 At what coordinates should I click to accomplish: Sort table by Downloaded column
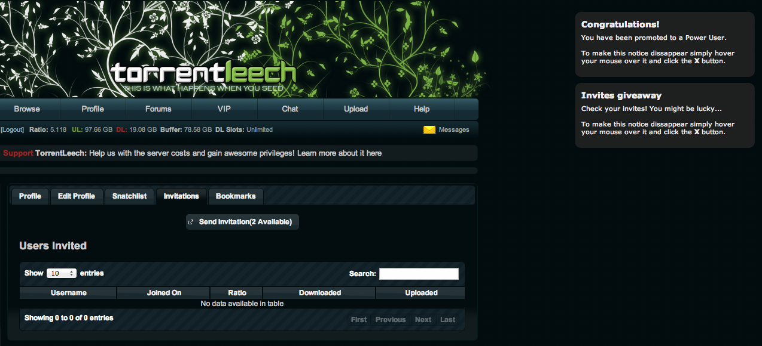319,293
